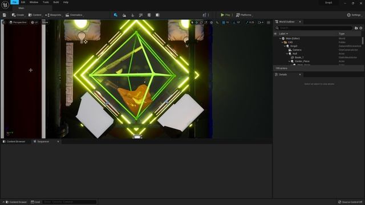
Task: Open the File menu
Action: 15,2
